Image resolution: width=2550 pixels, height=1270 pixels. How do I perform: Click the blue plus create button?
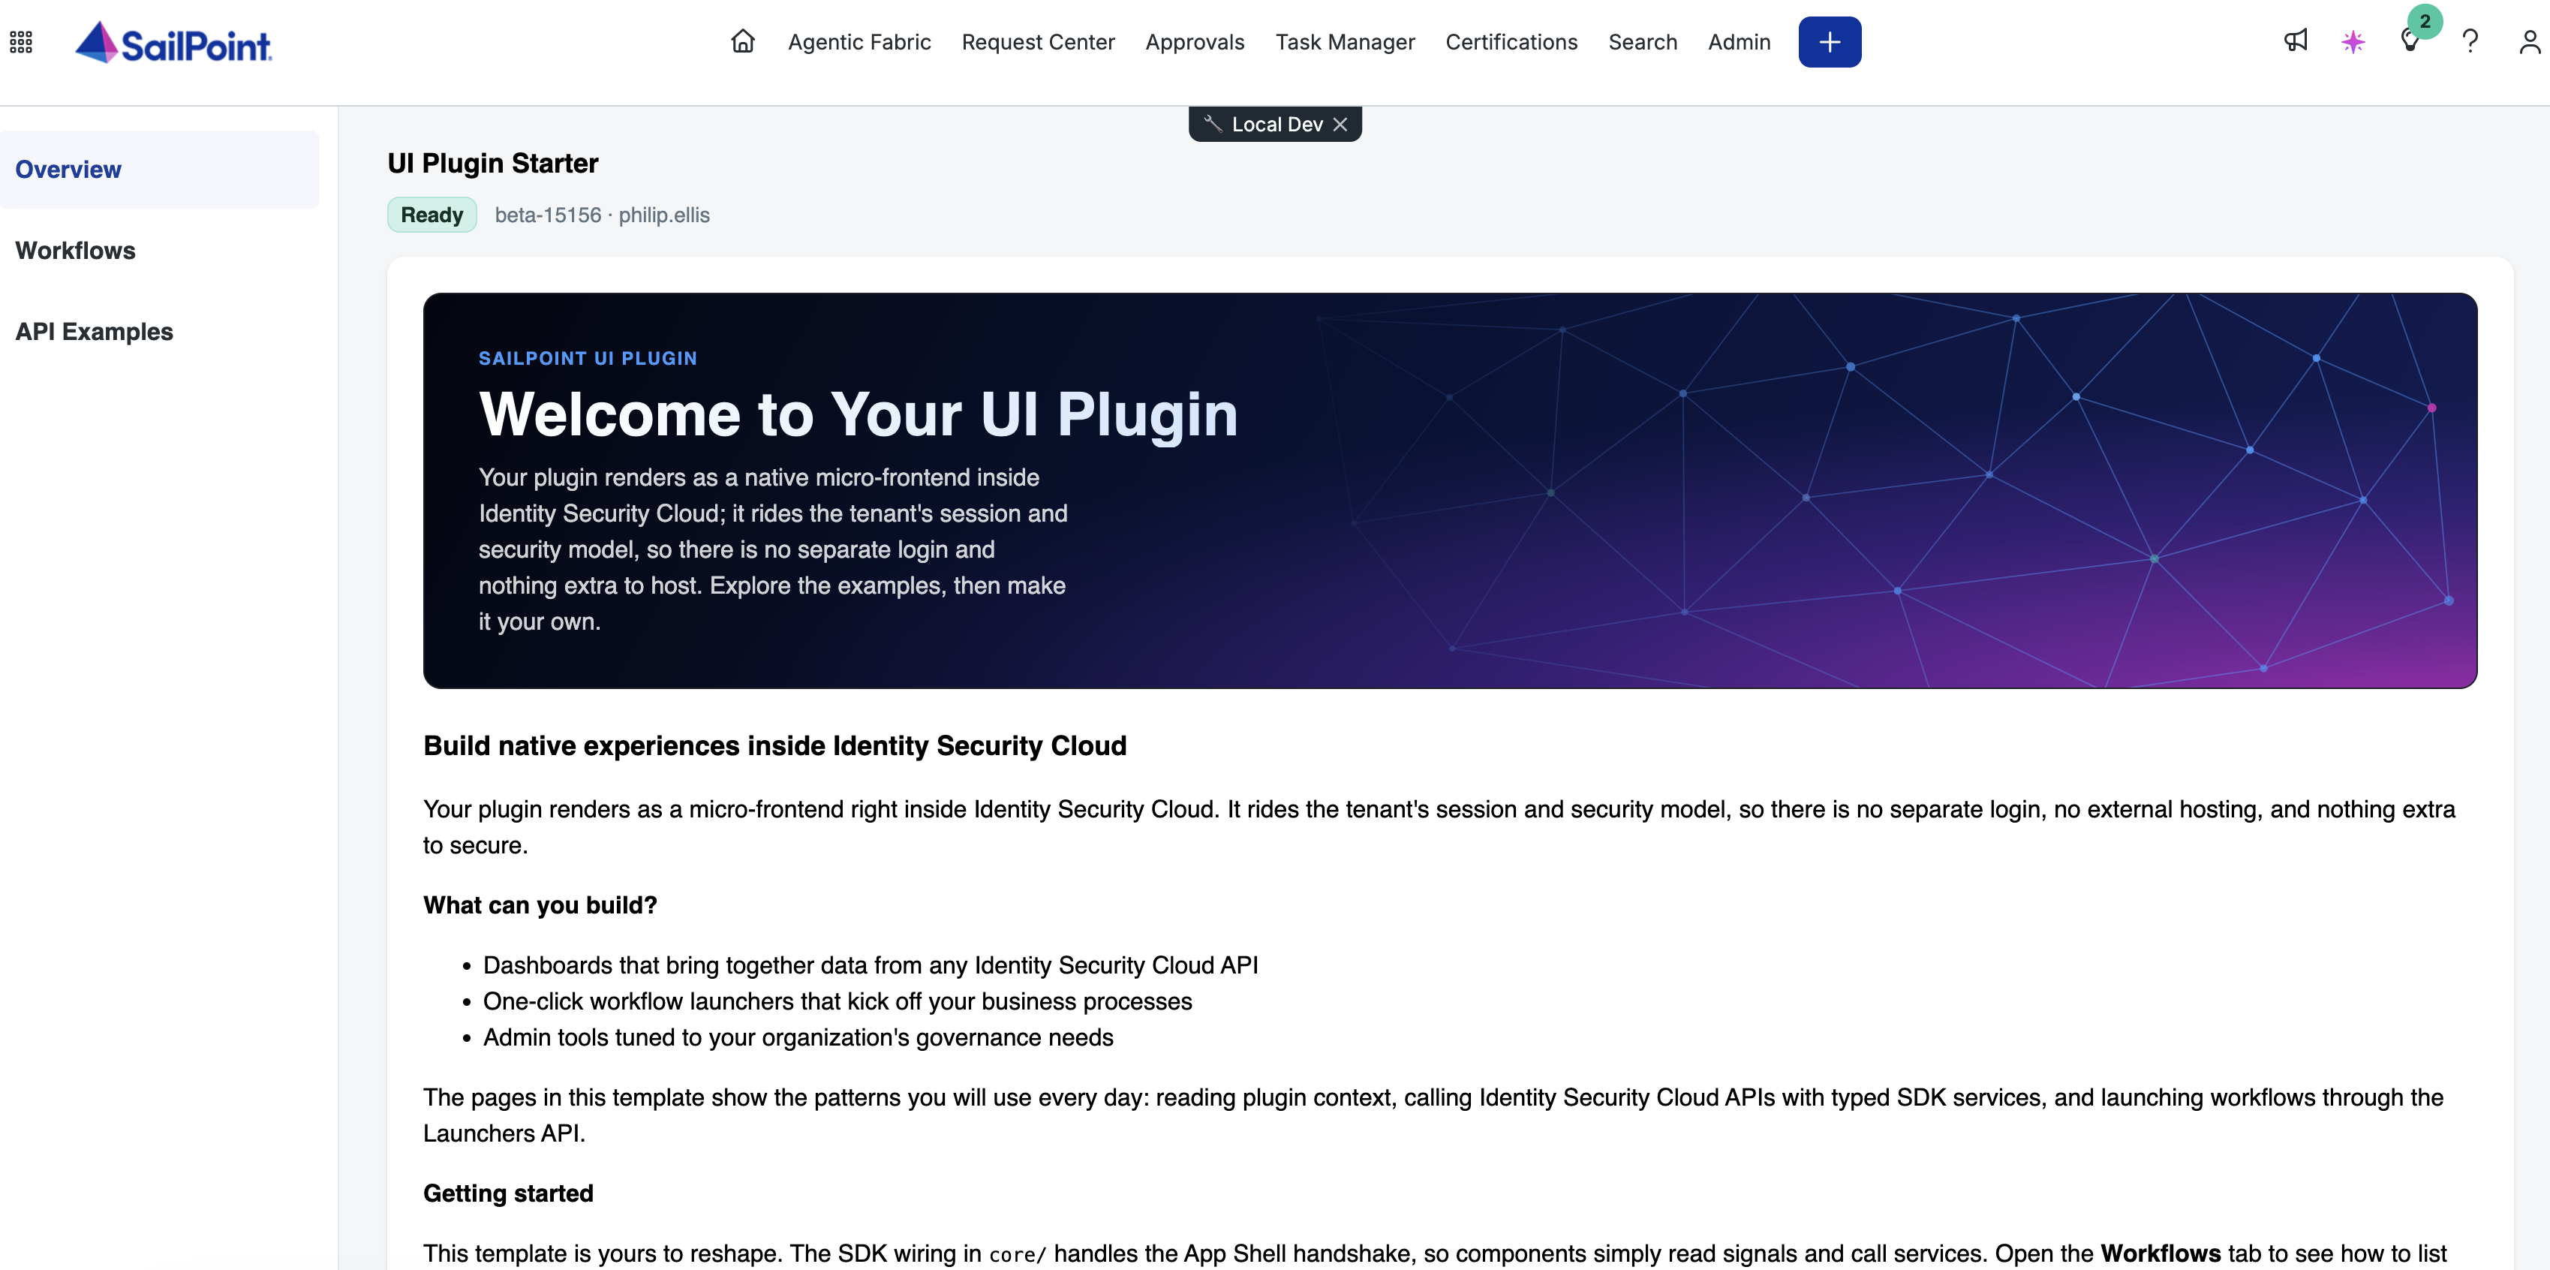[x=1830, y=41]
